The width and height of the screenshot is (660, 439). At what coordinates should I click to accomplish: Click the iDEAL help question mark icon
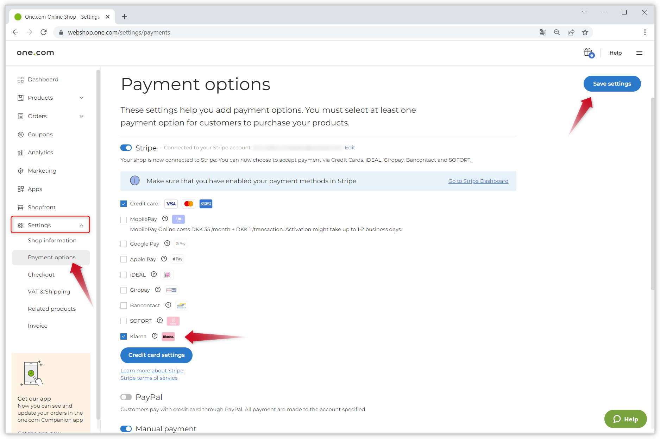pyautogui.click(x=154, y=274)
